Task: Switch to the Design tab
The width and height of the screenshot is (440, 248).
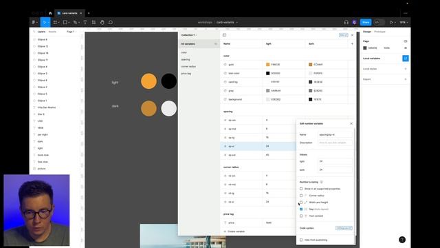Action: (366, 32)
